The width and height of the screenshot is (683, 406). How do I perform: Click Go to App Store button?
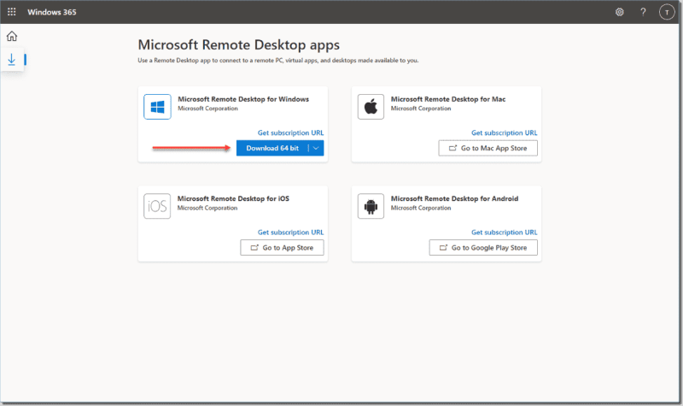click(x=282, y=248)
